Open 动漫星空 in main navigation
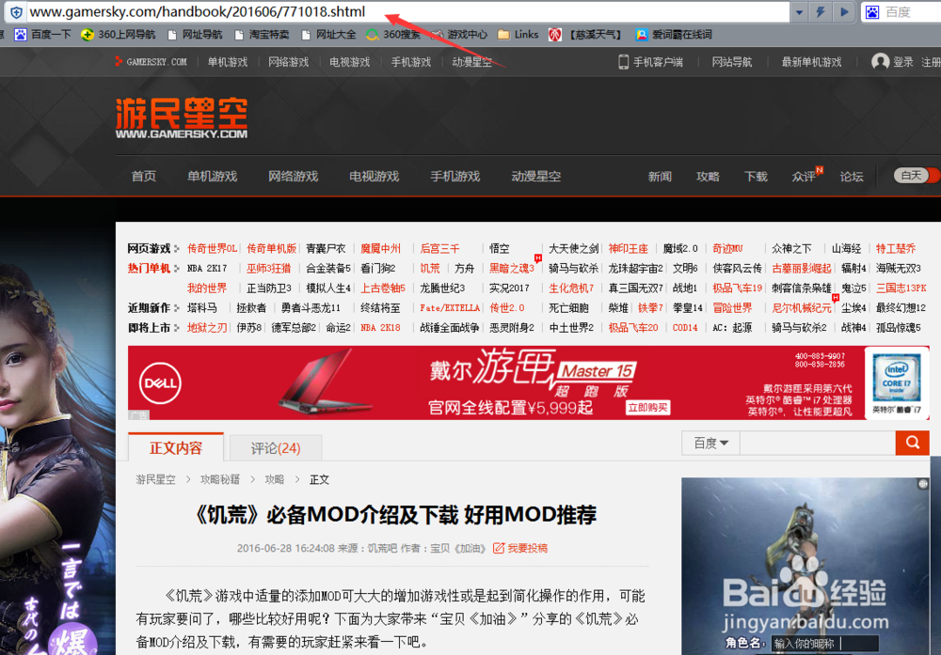This screenshot has width=941, height=655. coord(536,176)
